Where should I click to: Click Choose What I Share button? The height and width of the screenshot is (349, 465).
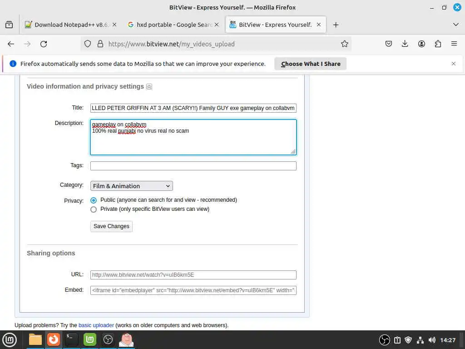tap(310, 64)
